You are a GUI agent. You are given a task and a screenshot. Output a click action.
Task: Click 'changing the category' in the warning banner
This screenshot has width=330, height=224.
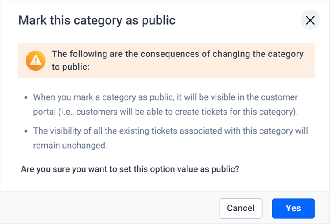258,54
